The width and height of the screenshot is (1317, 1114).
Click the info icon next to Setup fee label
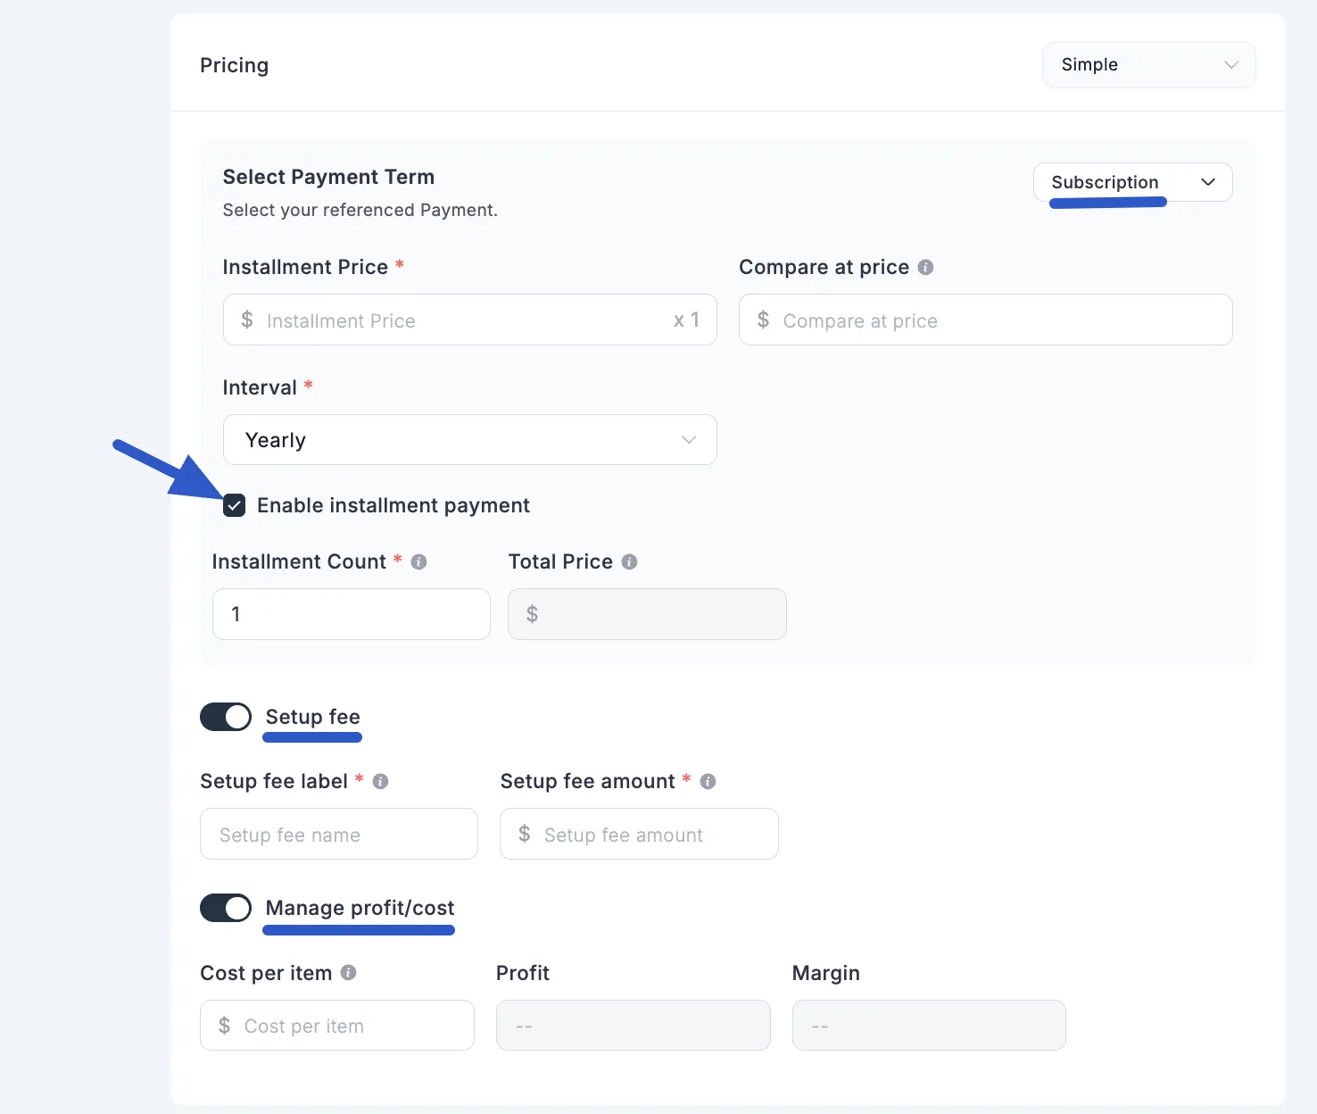pyautogui.click(x=381, y=781)
